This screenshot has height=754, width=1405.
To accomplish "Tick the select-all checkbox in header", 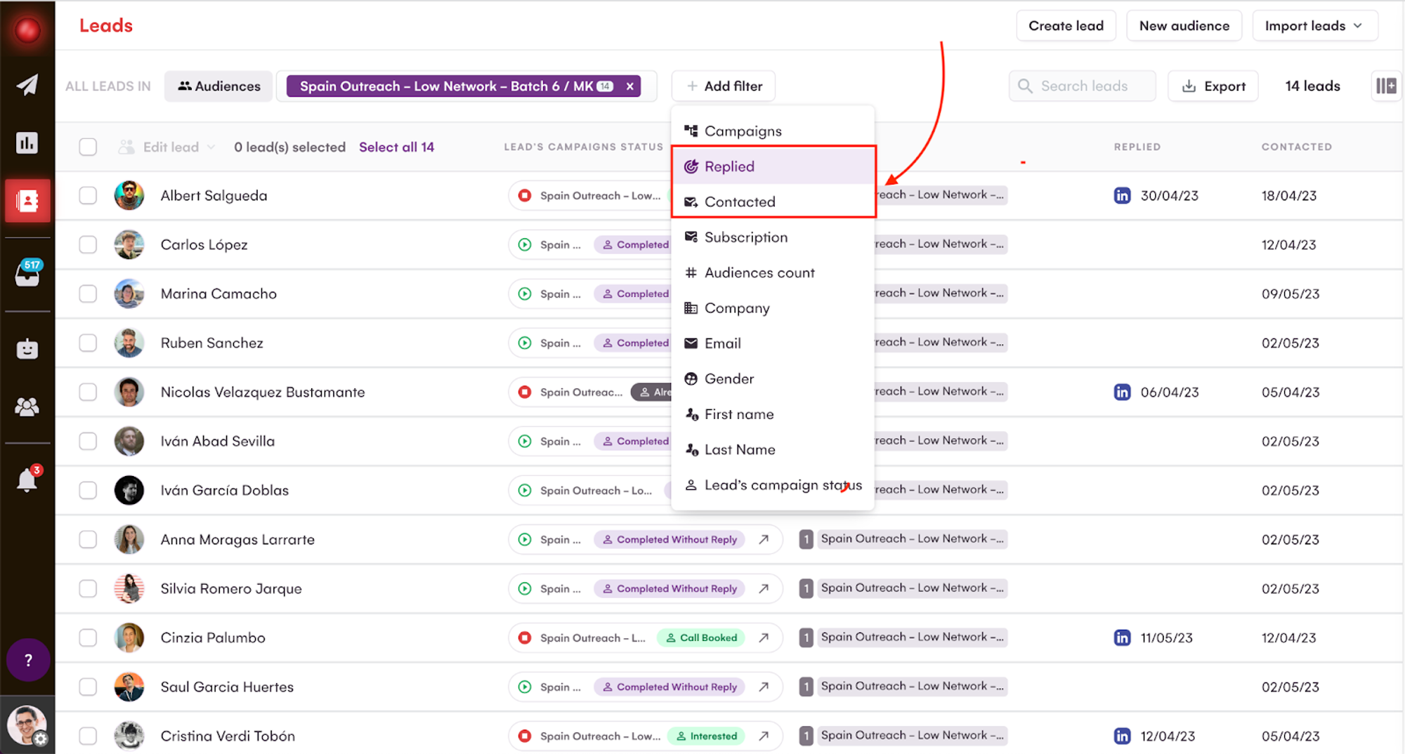I will click(88, 147).
